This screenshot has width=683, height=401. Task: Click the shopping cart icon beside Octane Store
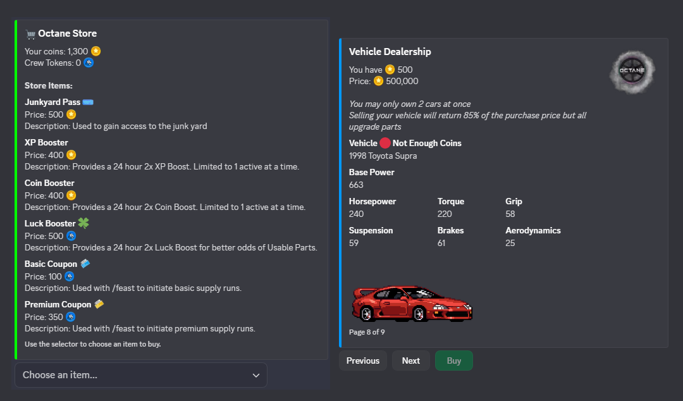30,34
